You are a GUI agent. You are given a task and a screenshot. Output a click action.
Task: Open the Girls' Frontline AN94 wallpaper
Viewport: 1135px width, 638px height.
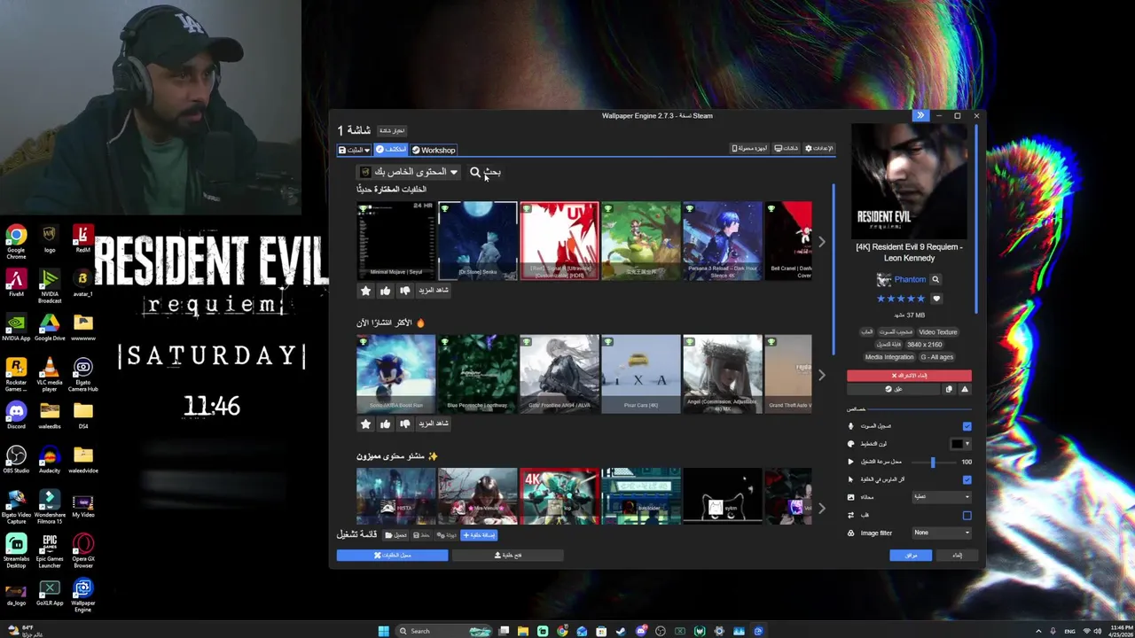559,374
